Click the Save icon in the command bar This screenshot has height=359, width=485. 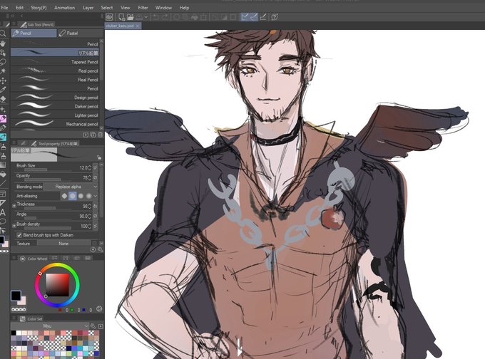[139, 17]
